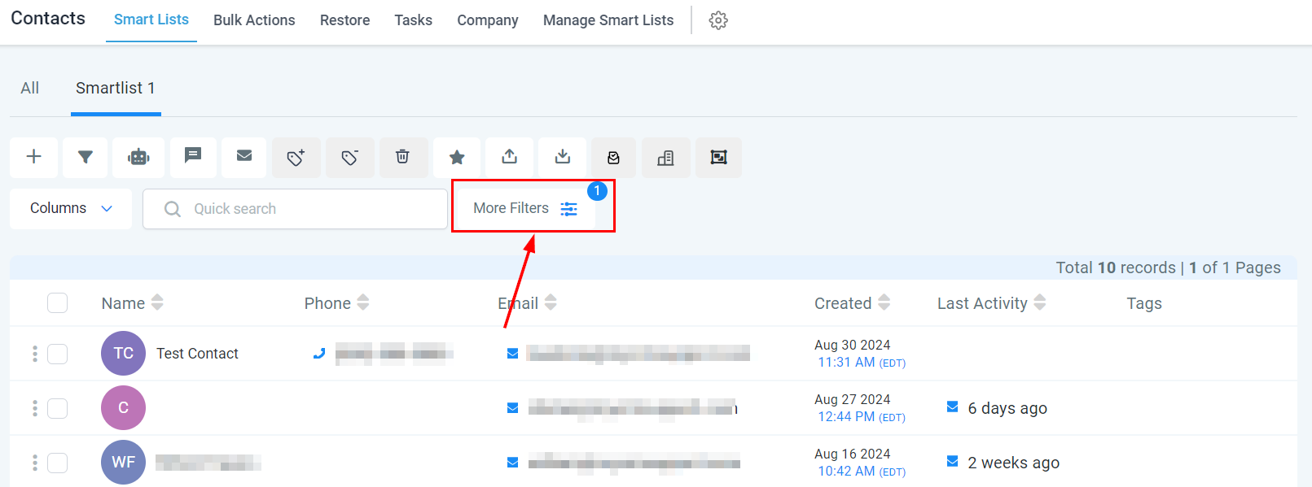1312x487 pixels.
Task: Open the Restore tab
Action: tap(344, 20)
